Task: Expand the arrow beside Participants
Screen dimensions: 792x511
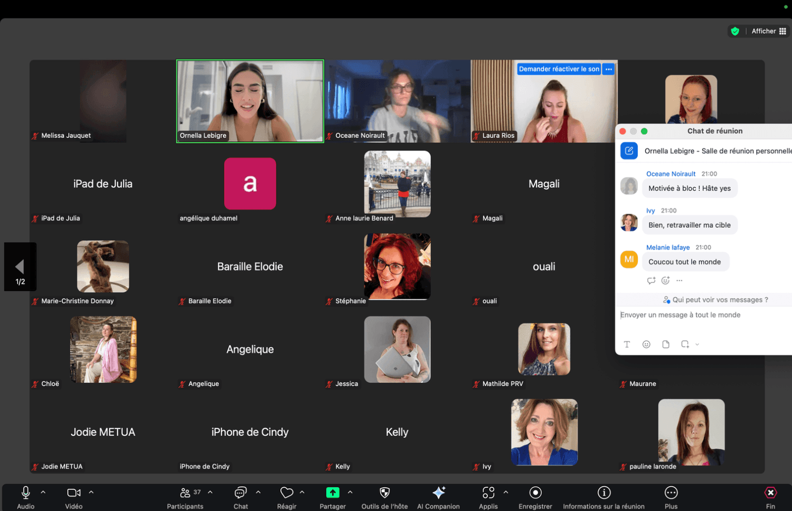Action: 210,492
